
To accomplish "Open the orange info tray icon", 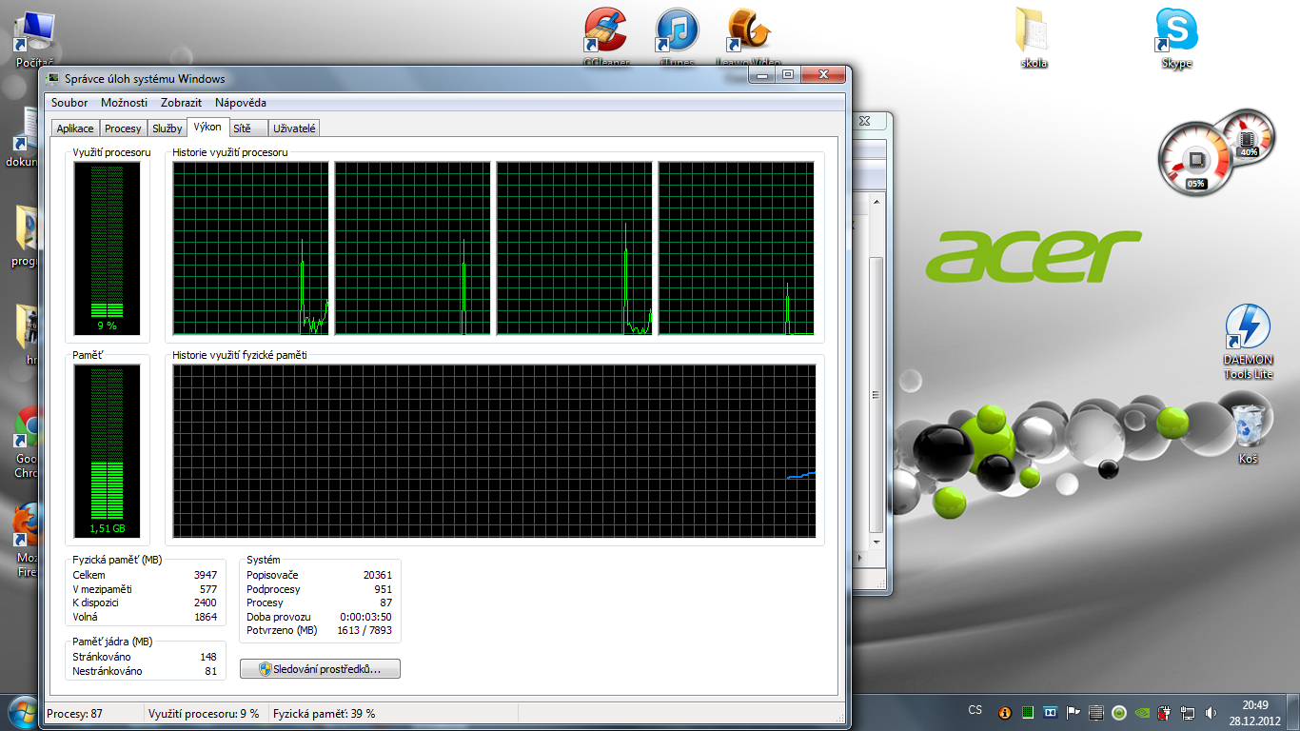I will coord(1004,712).
